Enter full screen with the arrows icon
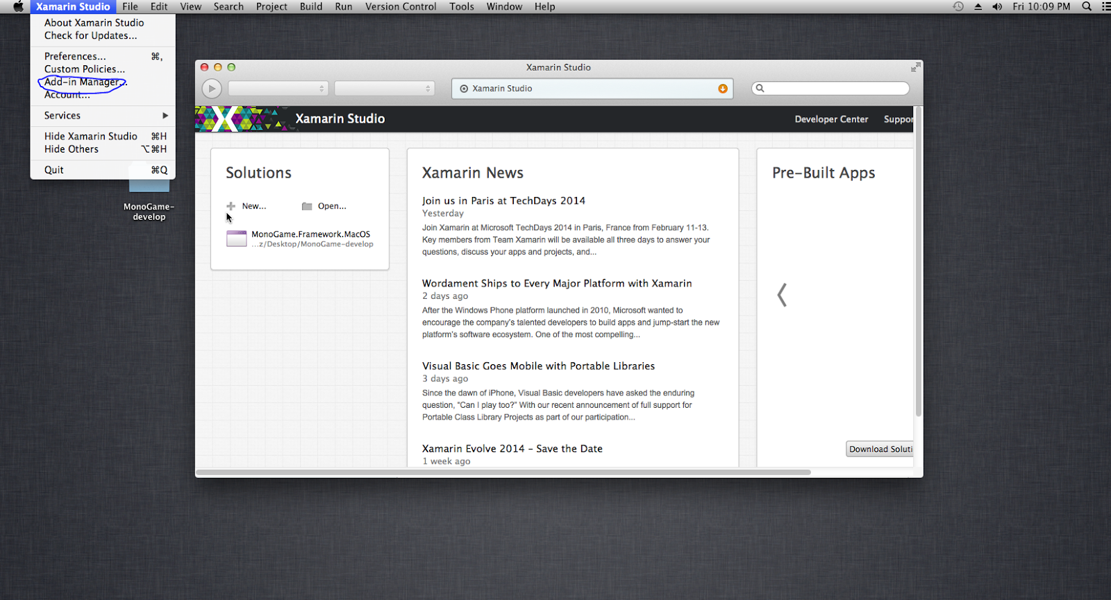 pyautogui.click(x=916, y=67)
